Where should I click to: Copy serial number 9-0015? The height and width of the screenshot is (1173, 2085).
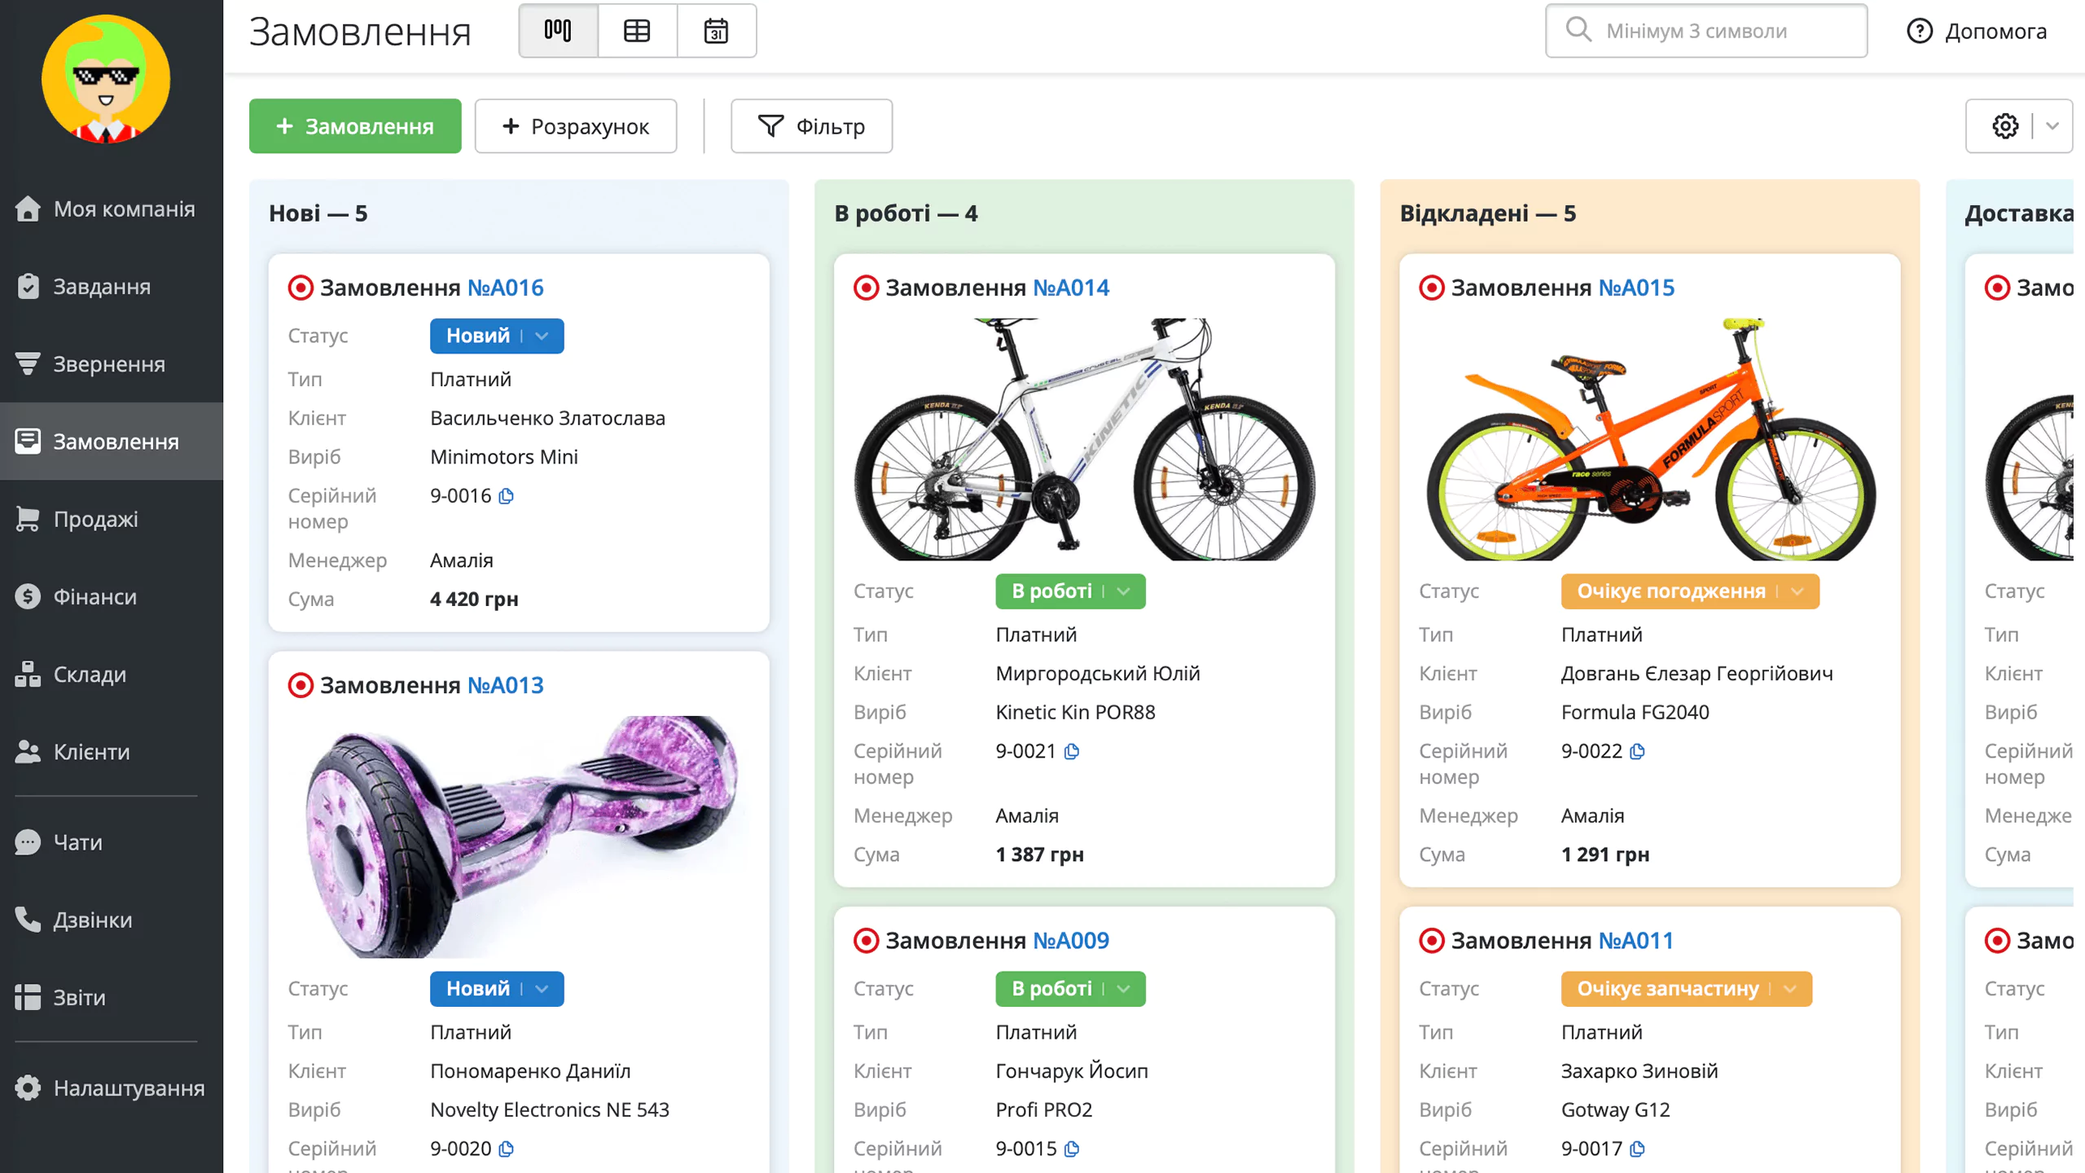pyautogui.click(x=1073, y=1149)
